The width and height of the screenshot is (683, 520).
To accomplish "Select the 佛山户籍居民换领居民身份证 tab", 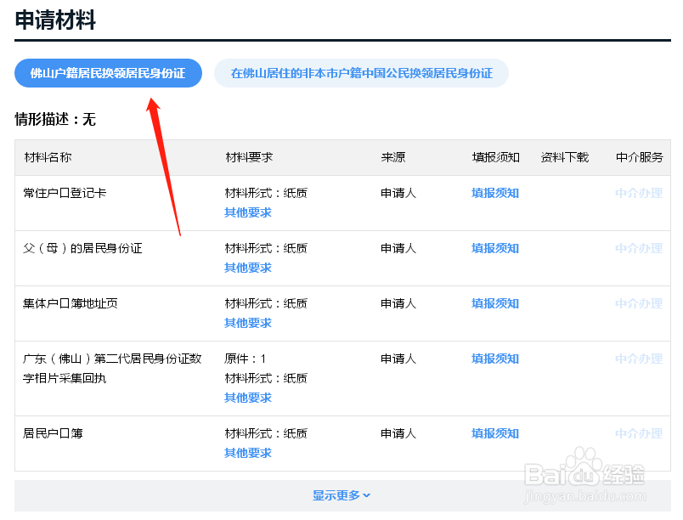I will (108, 73).
